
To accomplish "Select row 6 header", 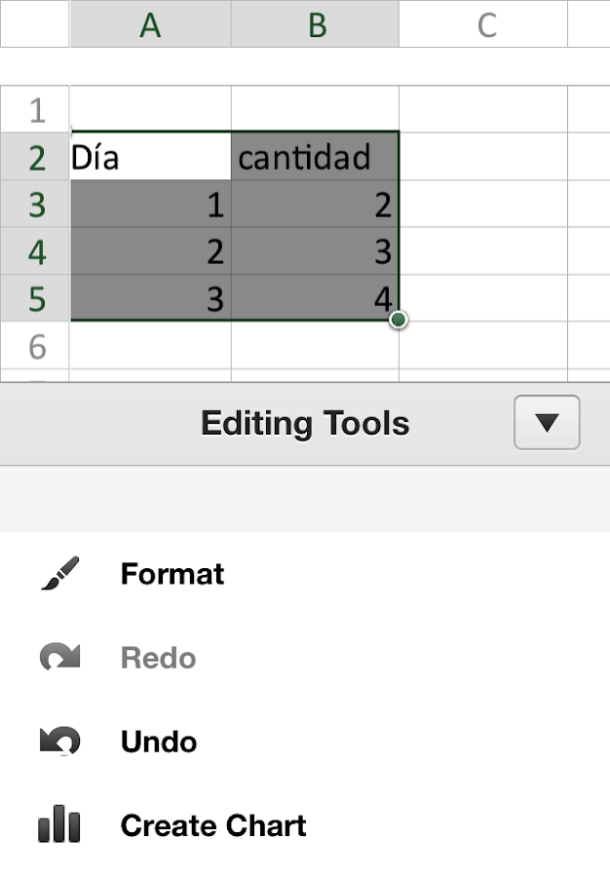I will click(x=36, y=346).
